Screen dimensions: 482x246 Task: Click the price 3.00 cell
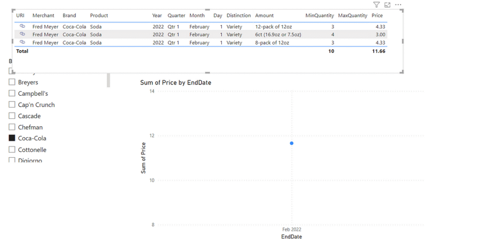coord(380,34)
